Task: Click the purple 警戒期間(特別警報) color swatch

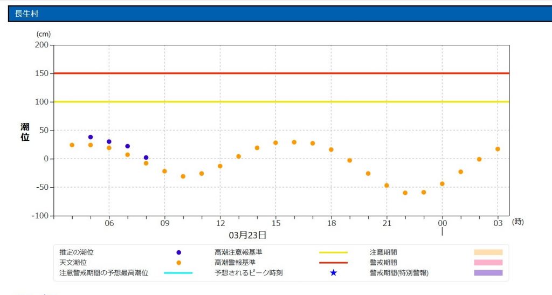Action: 488,273
